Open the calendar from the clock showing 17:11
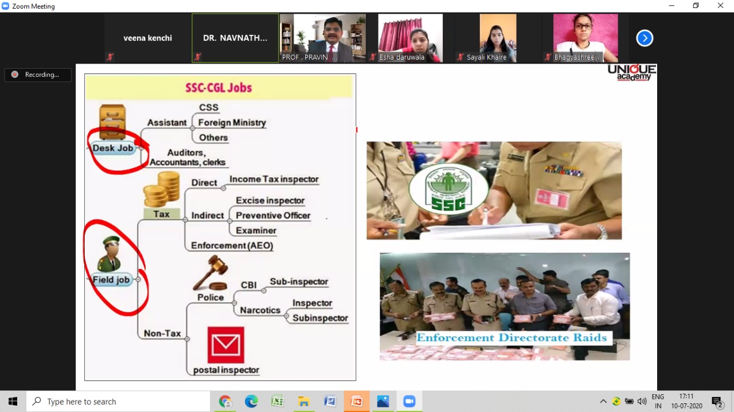The height and width of the screenshot is (412, 734). (x=686, y=401)
